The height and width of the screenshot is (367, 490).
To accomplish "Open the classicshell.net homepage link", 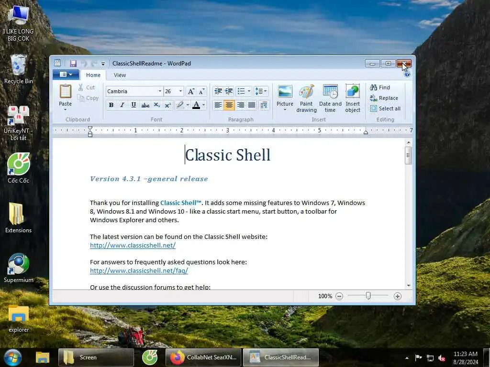I will click(133, 245).
